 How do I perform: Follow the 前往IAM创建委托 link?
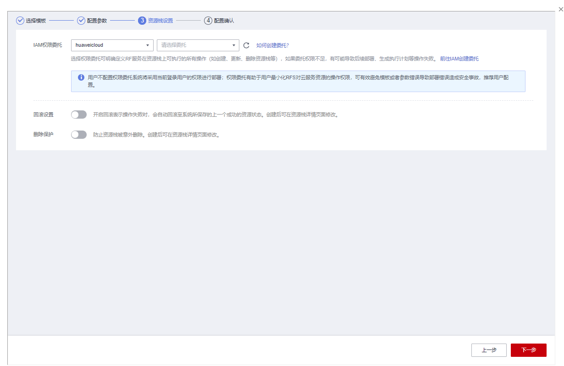(459, 59)
